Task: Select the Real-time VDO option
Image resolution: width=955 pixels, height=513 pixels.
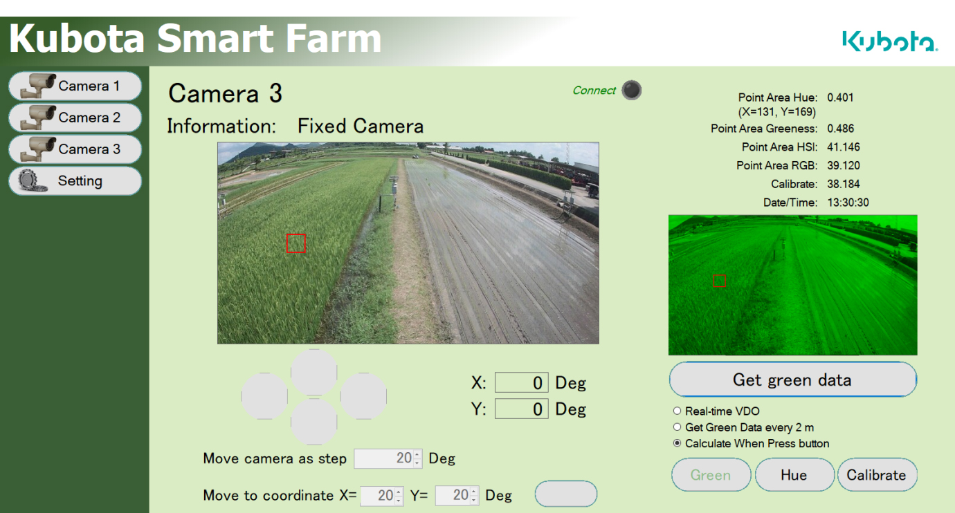Action: tap(716, 411)
